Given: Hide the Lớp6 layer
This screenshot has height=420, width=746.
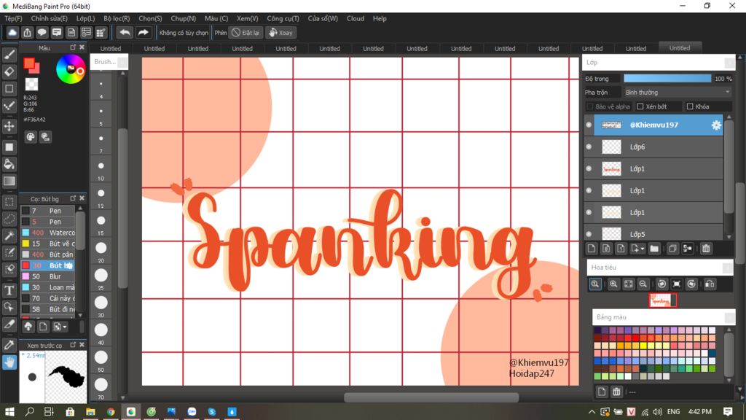Looking at the screenshot, I should [589, 147].
